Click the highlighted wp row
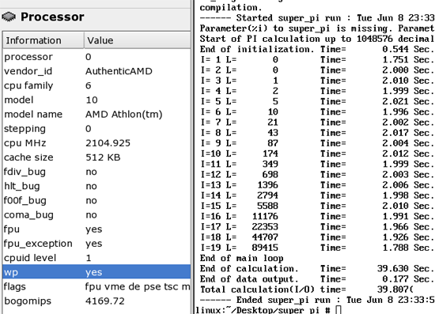This screenshot has height=314, width=435. coord(96,272)
